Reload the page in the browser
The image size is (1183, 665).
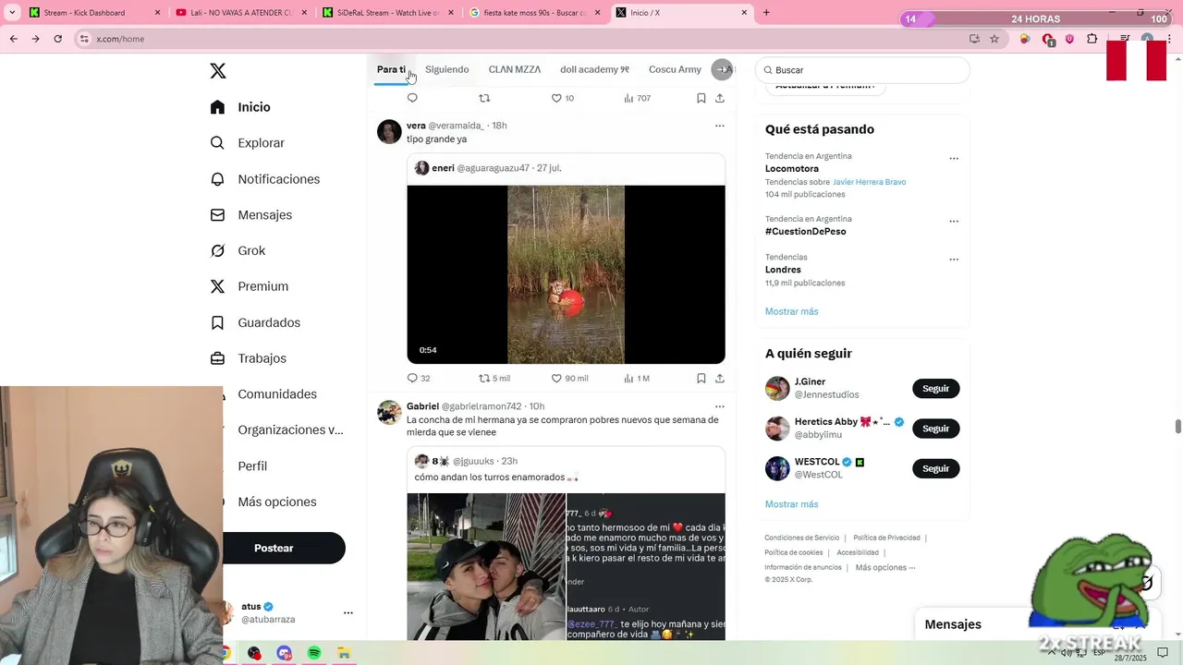tap(57, 39)
